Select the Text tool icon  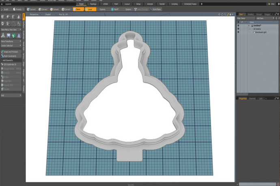(x=19, y=24)
